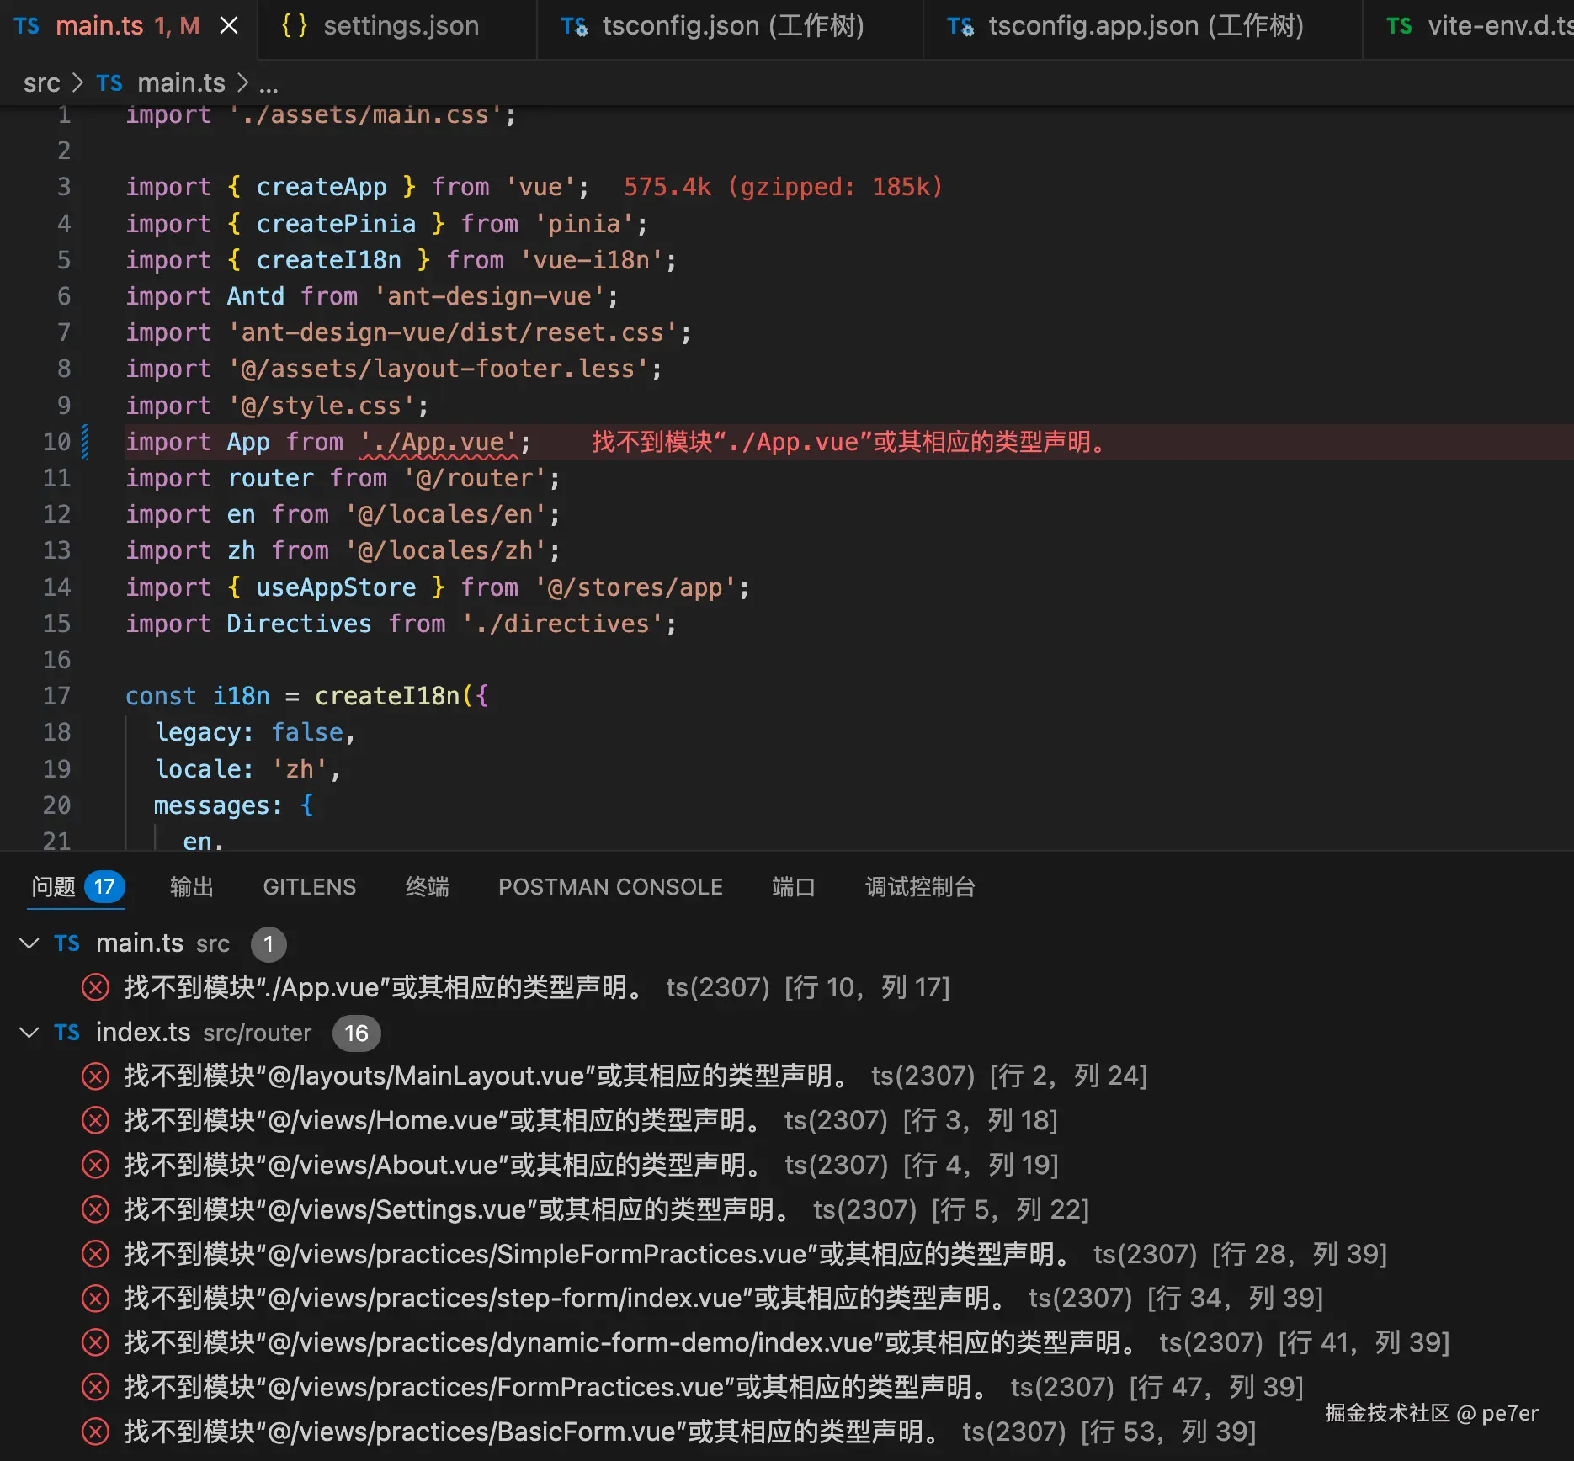This screenshot has width=1574, height=1461.
Task: Select the main.ts editor tab
Action: (x=128, y=26)
